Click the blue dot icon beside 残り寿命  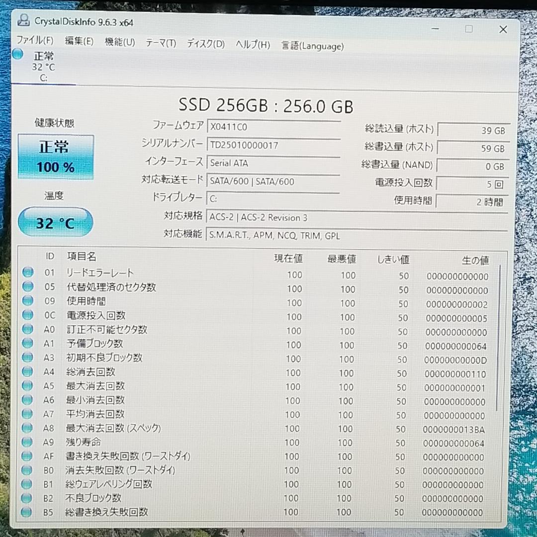pyautogui.click(x=27, y=442)
